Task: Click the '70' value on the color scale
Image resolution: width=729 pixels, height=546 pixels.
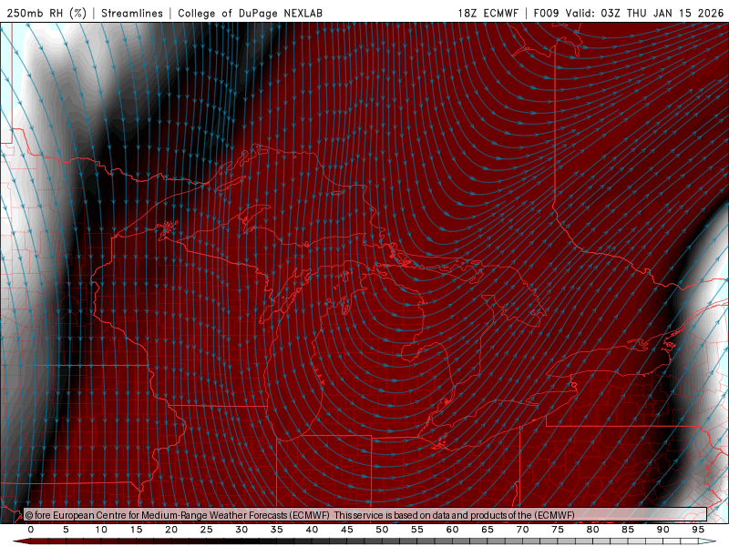Action: (522, 530)
